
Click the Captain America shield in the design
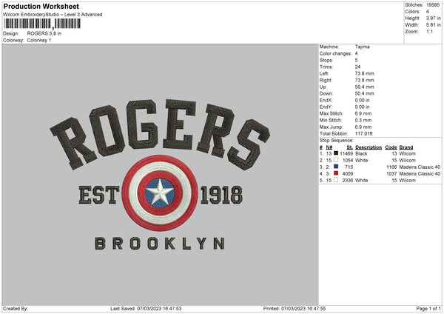160,193
